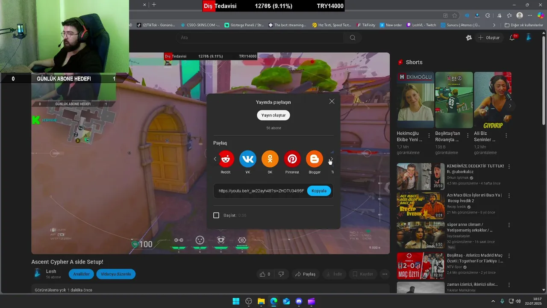The height and width of the screenshot is (308, 547).
Task: Open OBS Studio from the taskbar
Action: [249, 301]
